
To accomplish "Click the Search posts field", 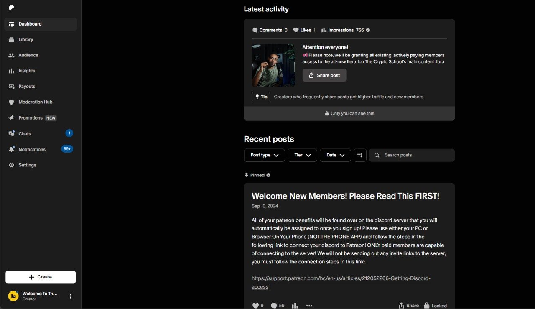I will tap(412, 155).
